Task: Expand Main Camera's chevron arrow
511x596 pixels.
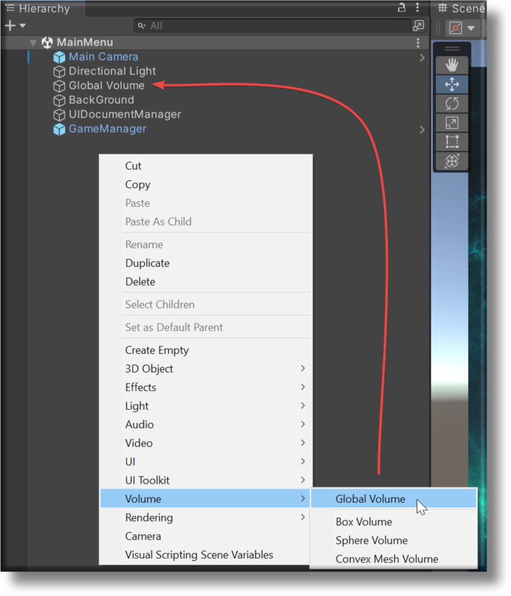Action: [422, 57]
